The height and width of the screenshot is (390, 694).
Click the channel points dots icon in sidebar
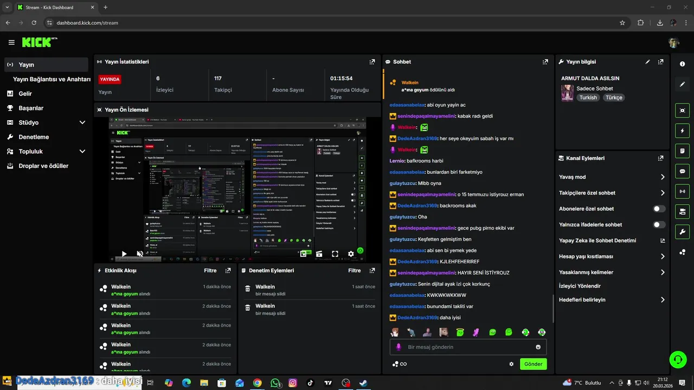[682, 252]
